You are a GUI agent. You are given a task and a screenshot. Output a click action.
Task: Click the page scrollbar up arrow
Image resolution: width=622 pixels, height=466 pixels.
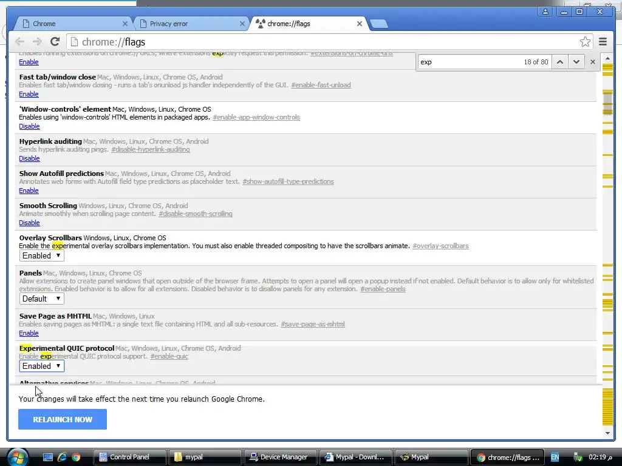pos(607,58)
